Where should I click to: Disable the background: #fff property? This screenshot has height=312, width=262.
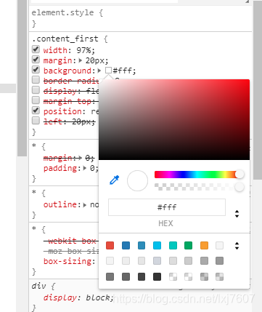[36, 70]
